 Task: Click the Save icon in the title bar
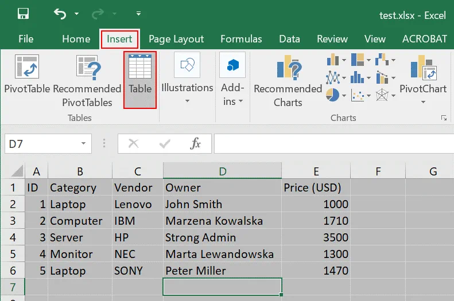[23, 14]
